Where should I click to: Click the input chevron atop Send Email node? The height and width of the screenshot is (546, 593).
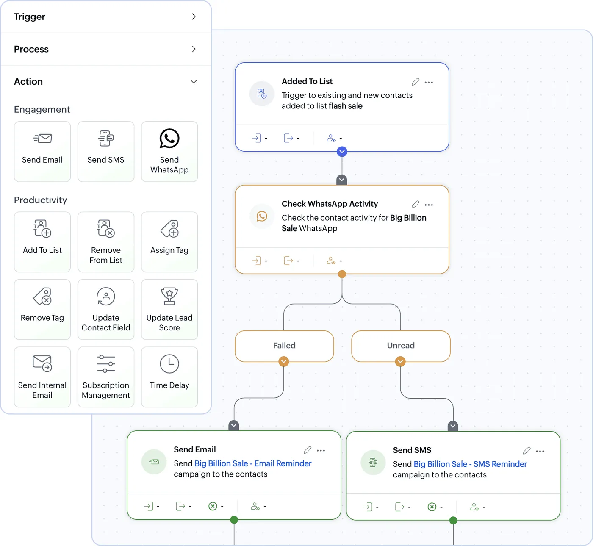[x=234, y=425]
